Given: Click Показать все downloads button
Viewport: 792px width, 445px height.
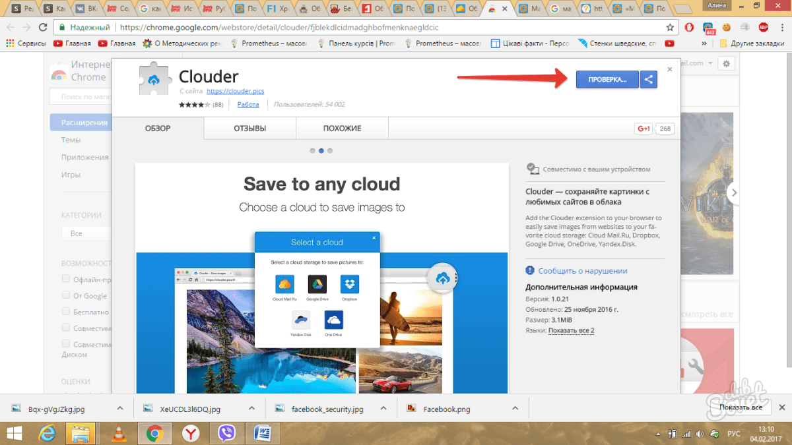Looking at the screenshot, I should [741, 407].
